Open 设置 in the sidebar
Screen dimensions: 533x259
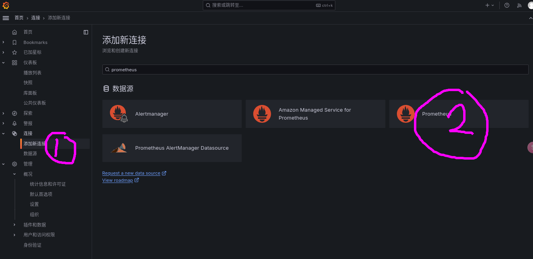(x=34, y=204)
